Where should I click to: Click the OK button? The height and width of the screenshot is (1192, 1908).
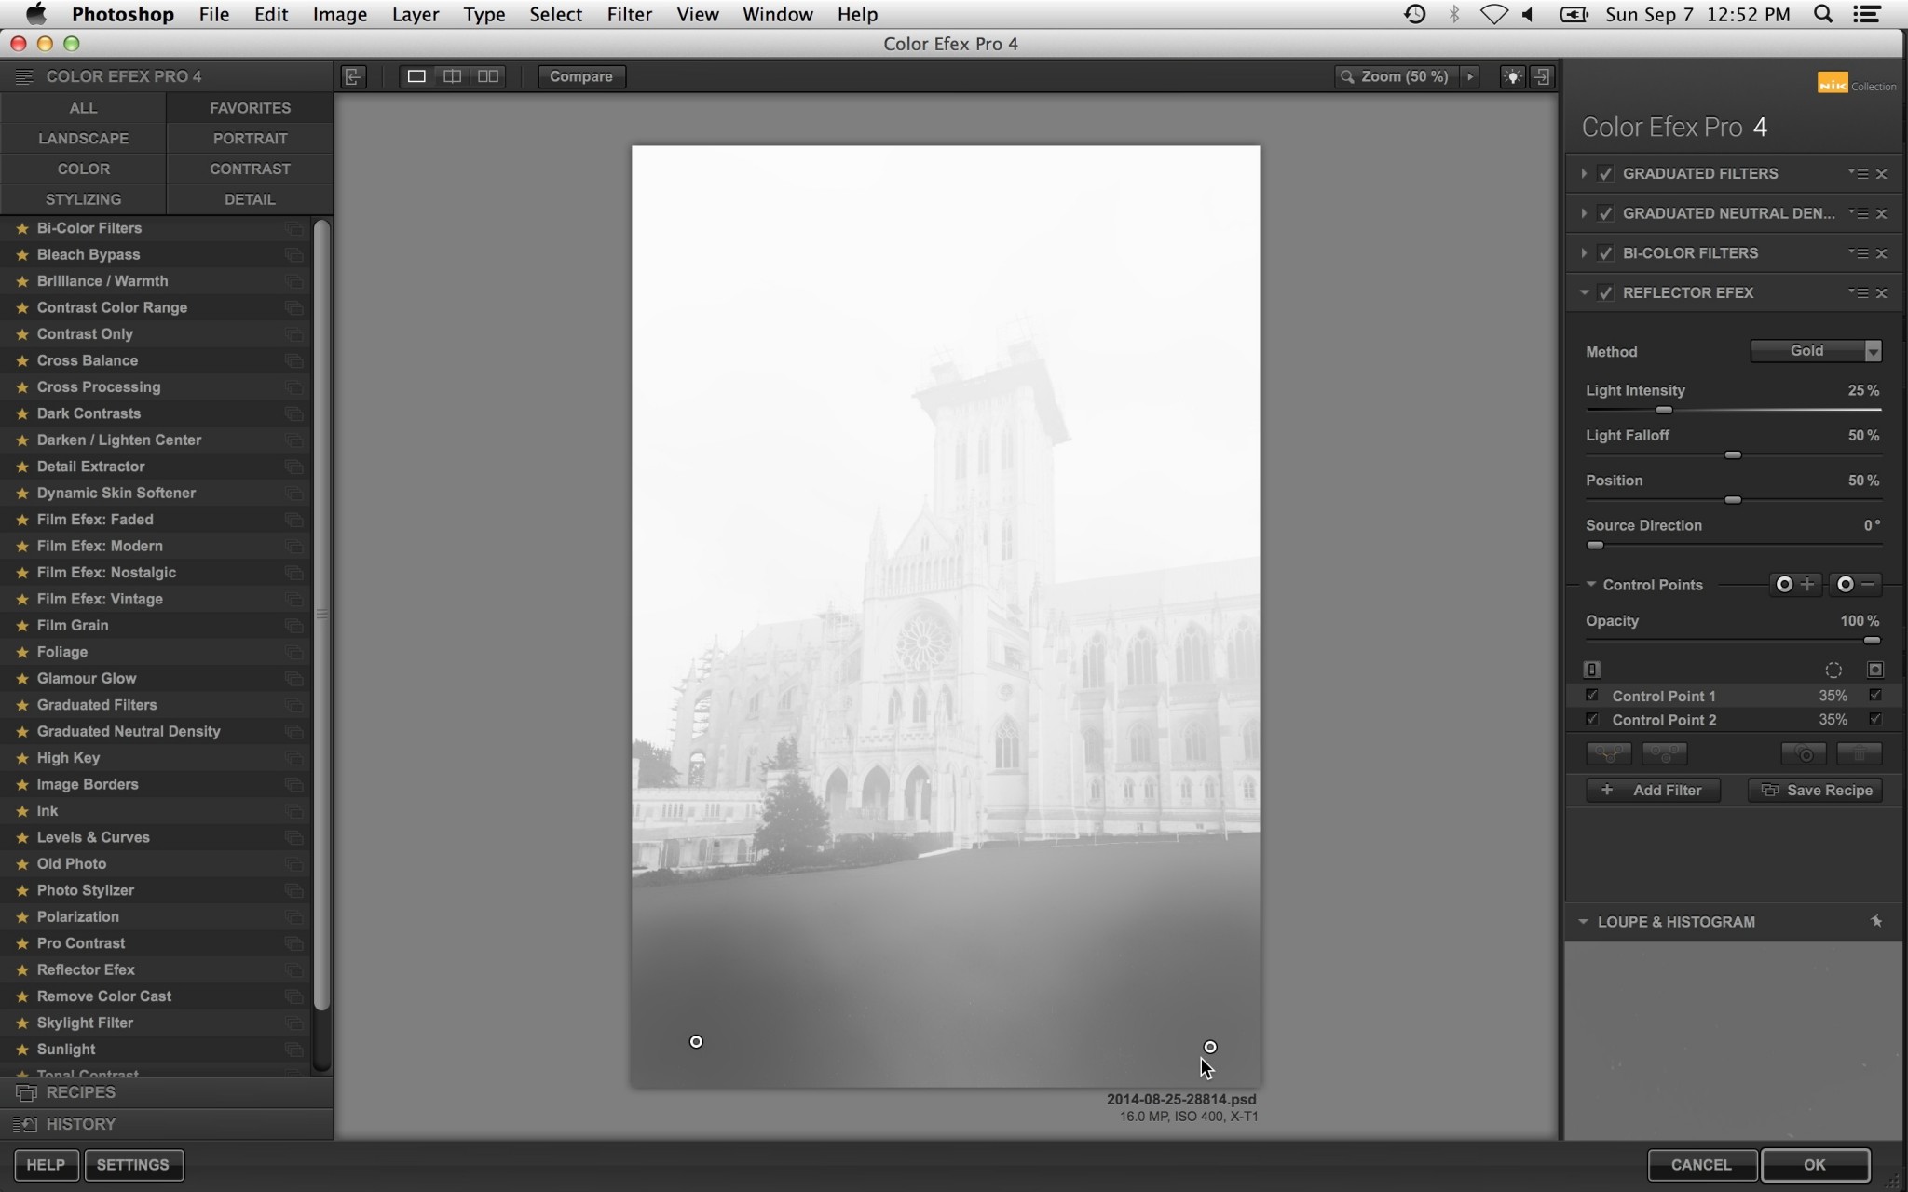(1815, 1165)
